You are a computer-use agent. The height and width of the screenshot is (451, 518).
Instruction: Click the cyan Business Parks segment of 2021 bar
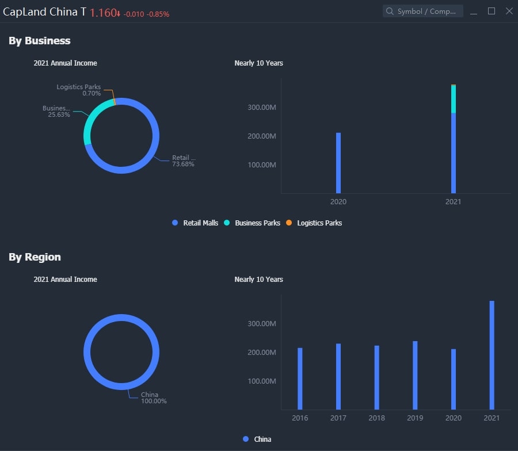[x=454, y=100]
